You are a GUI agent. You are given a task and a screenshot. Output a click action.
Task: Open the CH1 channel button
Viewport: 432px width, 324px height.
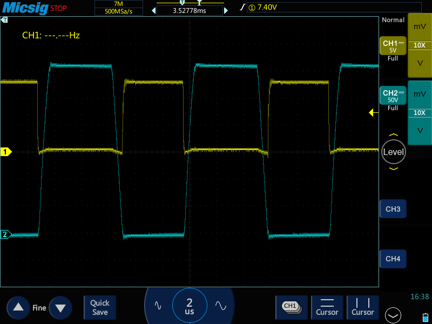[x=393, y=46]
